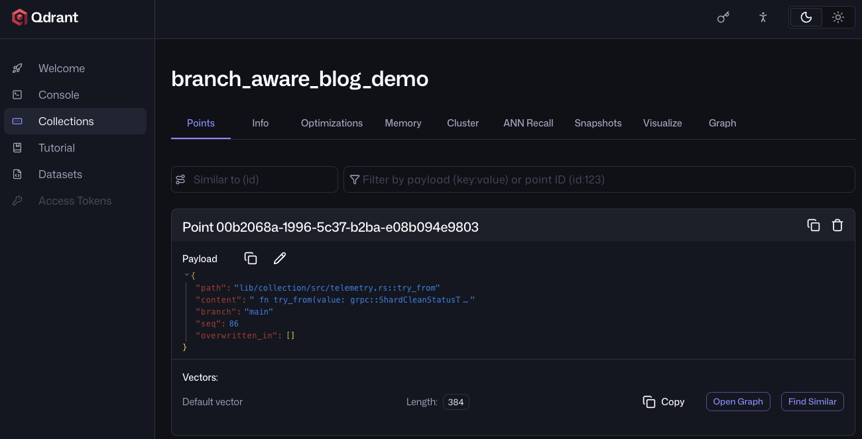Switch to the Info tab
Viewport: 862px width, 439px height.
coord(261,123)
